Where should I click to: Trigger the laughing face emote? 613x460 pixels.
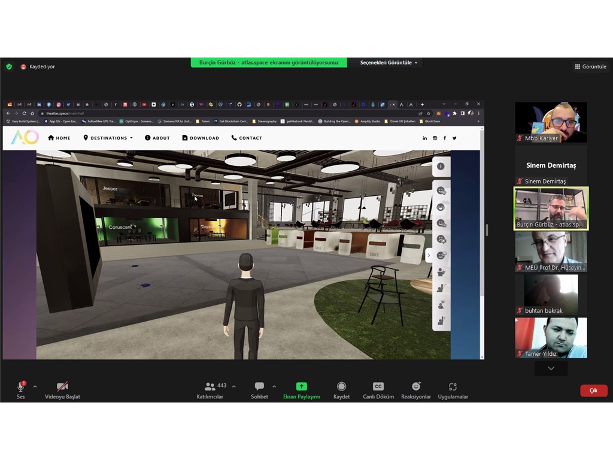pyautogui.click(x=441, y=207)
